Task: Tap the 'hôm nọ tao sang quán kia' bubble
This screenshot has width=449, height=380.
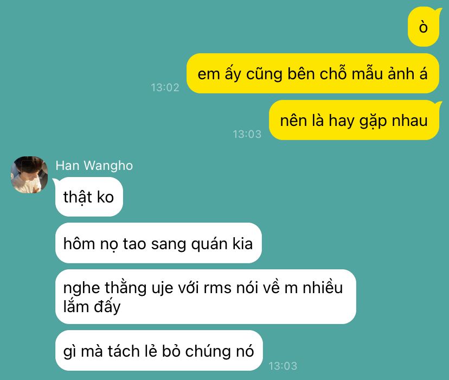Action: click(158, 243)
